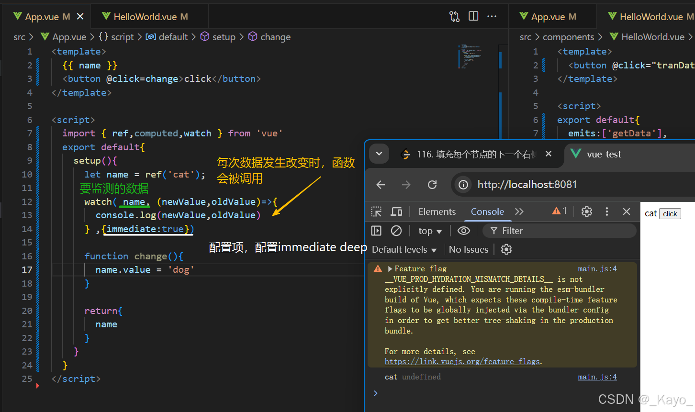The image size is (695, 412).
Task: Open the Elements panel
Action: (437, 212)
